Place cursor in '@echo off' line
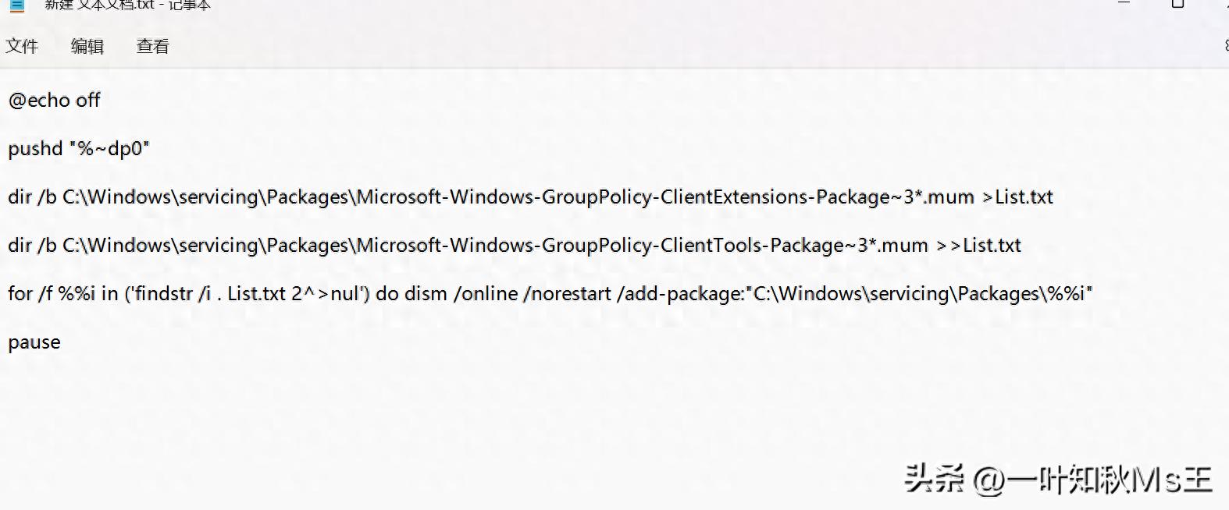This screenshot has height=510, width=1229. point(54,101)
